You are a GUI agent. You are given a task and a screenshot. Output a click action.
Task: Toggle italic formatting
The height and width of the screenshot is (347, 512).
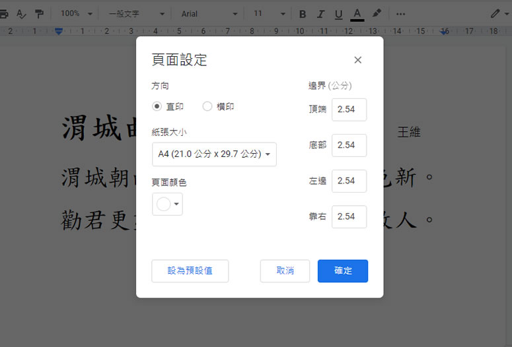click(x=320, y=14)
